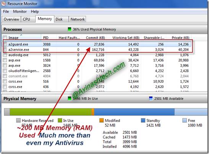Sort by the Private (KB) column header
209x154 pixels.
(x=181, y=38)
